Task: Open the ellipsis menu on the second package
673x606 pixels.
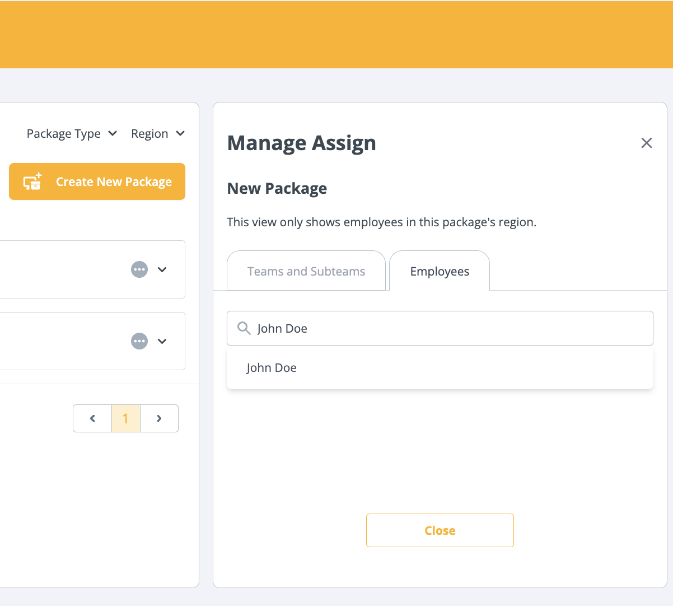Action: (x=139, y=341)
